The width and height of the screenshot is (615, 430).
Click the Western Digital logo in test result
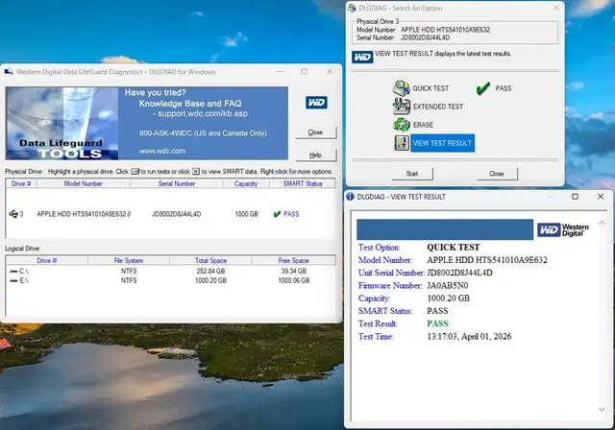561,229
